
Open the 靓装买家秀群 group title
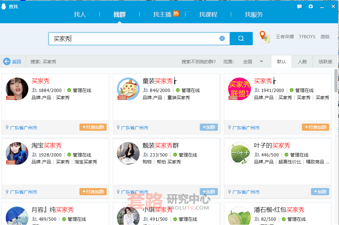click(161, 145)
